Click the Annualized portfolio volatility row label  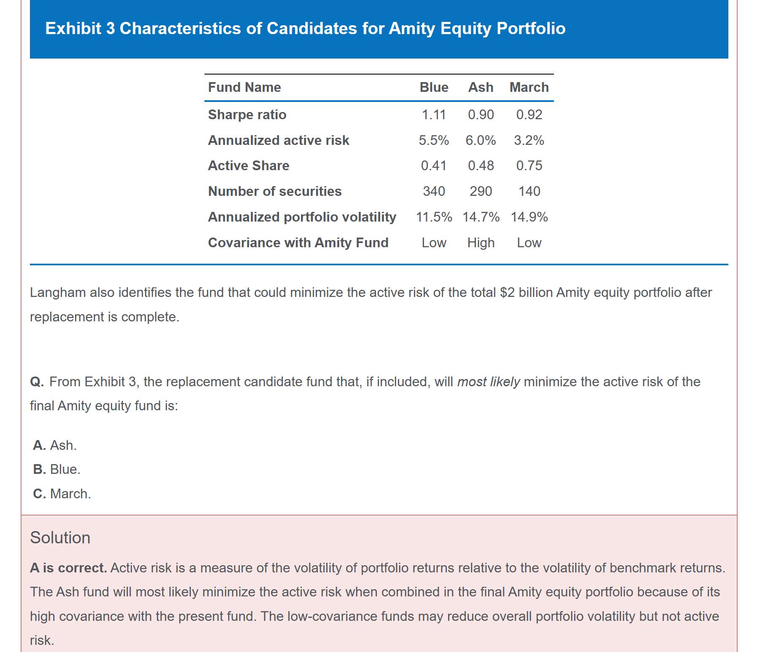302,217
